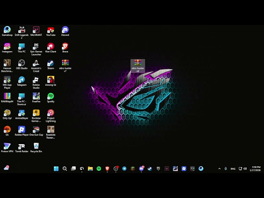Image resolution: width=264 pixels, height=198 pixels.
Task: Open File Explorer from the taskbar
Action: point(90,169)
